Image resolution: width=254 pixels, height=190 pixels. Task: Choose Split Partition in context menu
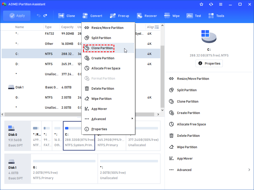point(108,38)
